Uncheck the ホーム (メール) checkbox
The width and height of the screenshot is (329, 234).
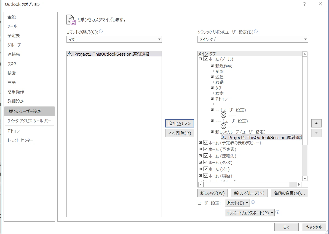coord(206,59)
